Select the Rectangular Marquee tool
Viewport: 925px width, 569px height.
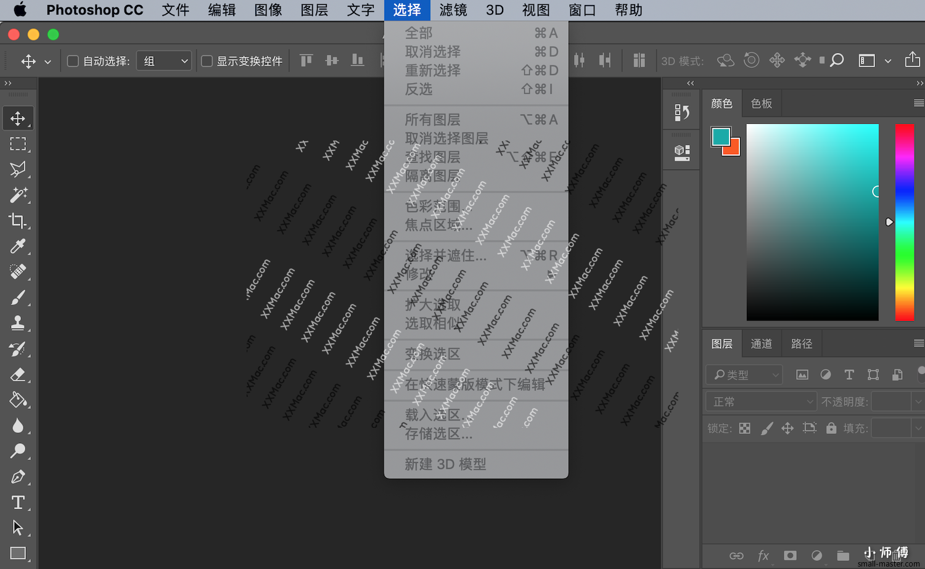pyautogui.click(x=18, y=144)
